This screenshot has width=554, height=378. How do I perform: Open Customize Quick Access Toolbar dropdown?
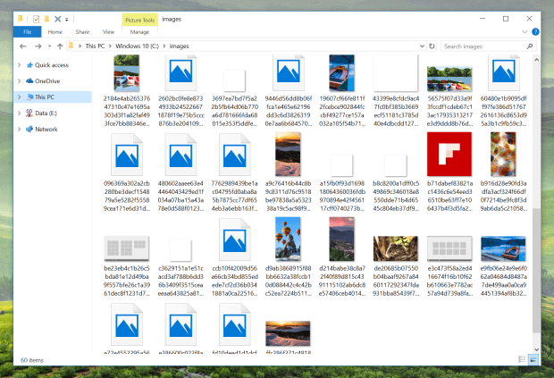coord(66,20)
